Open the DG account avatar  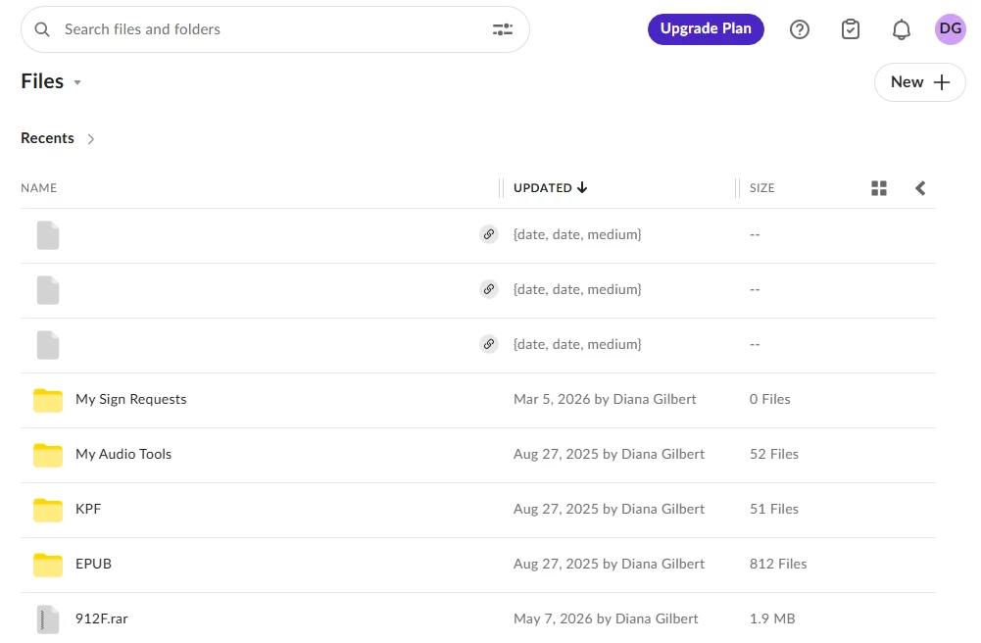950,29
